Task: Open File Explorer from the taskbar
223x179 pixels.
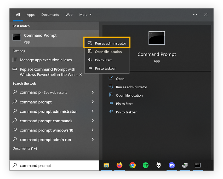Action: pos(106,165)
